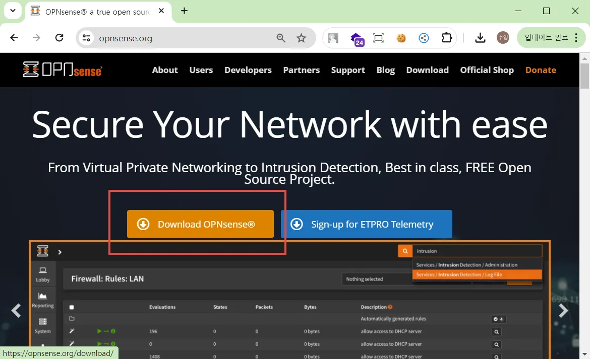
Task: Open the About menu item
Action: [165, 70]
